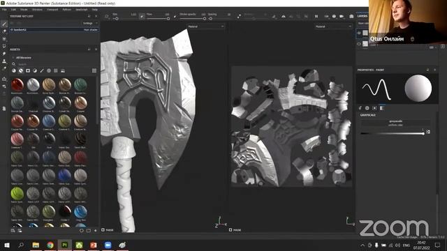Image resolution: width=447 pixels, height=251 pixels.
Task: Filter assets by brushes icon
Action: (x=42, y=70)
